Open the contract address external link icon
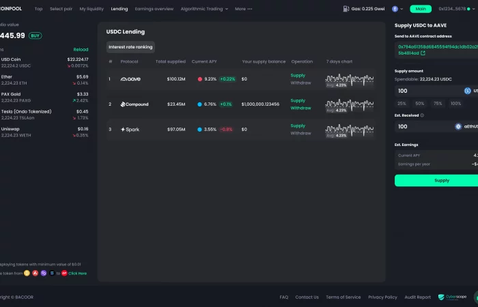The width and height of the screenshot is (478, 307). pos(423,53)
